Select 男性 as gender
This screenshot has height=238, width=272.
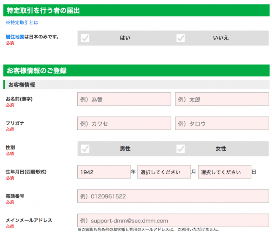[125, 149]
